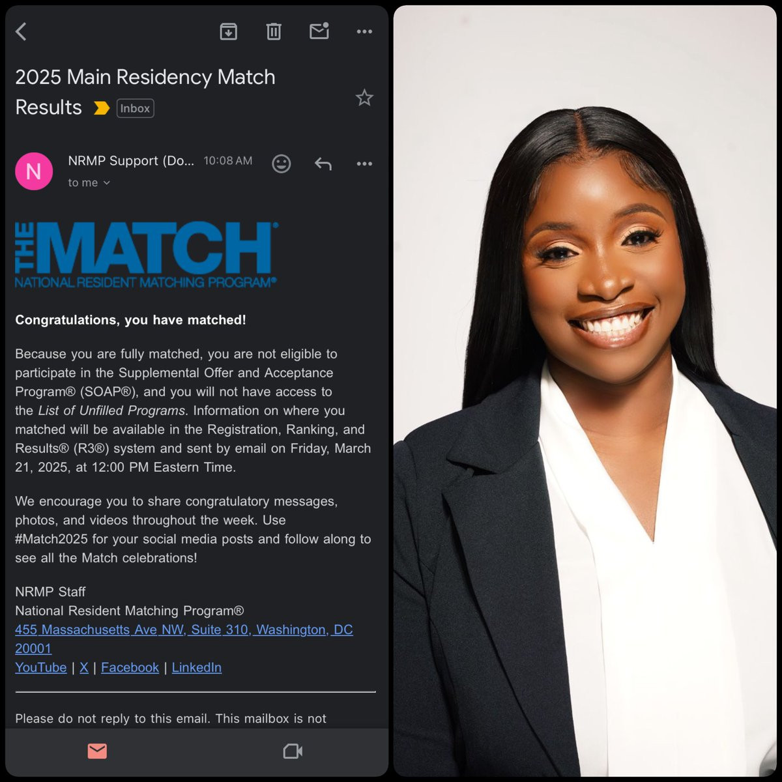Tap the portrait photo on the right
The width and height of the screenshot is (782, 782).
point(585,391)
